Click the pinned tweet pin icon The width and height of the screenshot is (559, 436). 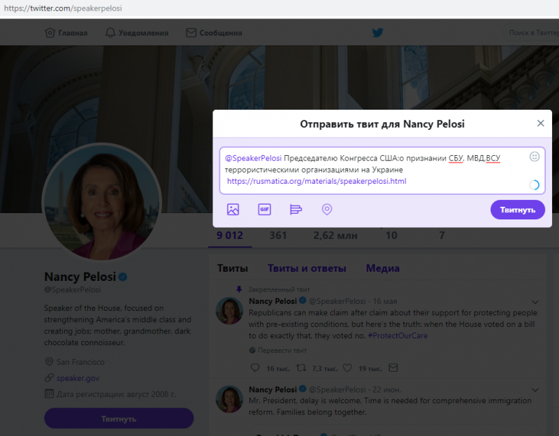[239, 289]
